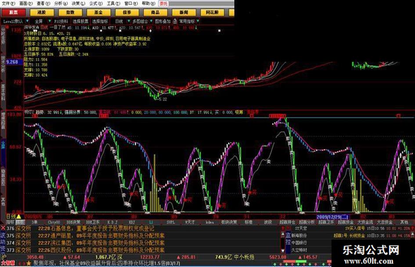Select ST天宏 in watch list
This screenshot has height=267, width=415.
pyautogui.click(x=301, y=228)
